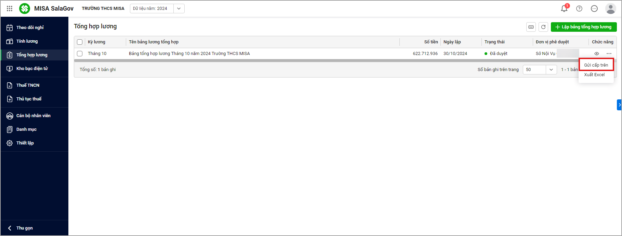Open the keyboard shortcuts icon
622x236 pixels.
click(531, 27)
